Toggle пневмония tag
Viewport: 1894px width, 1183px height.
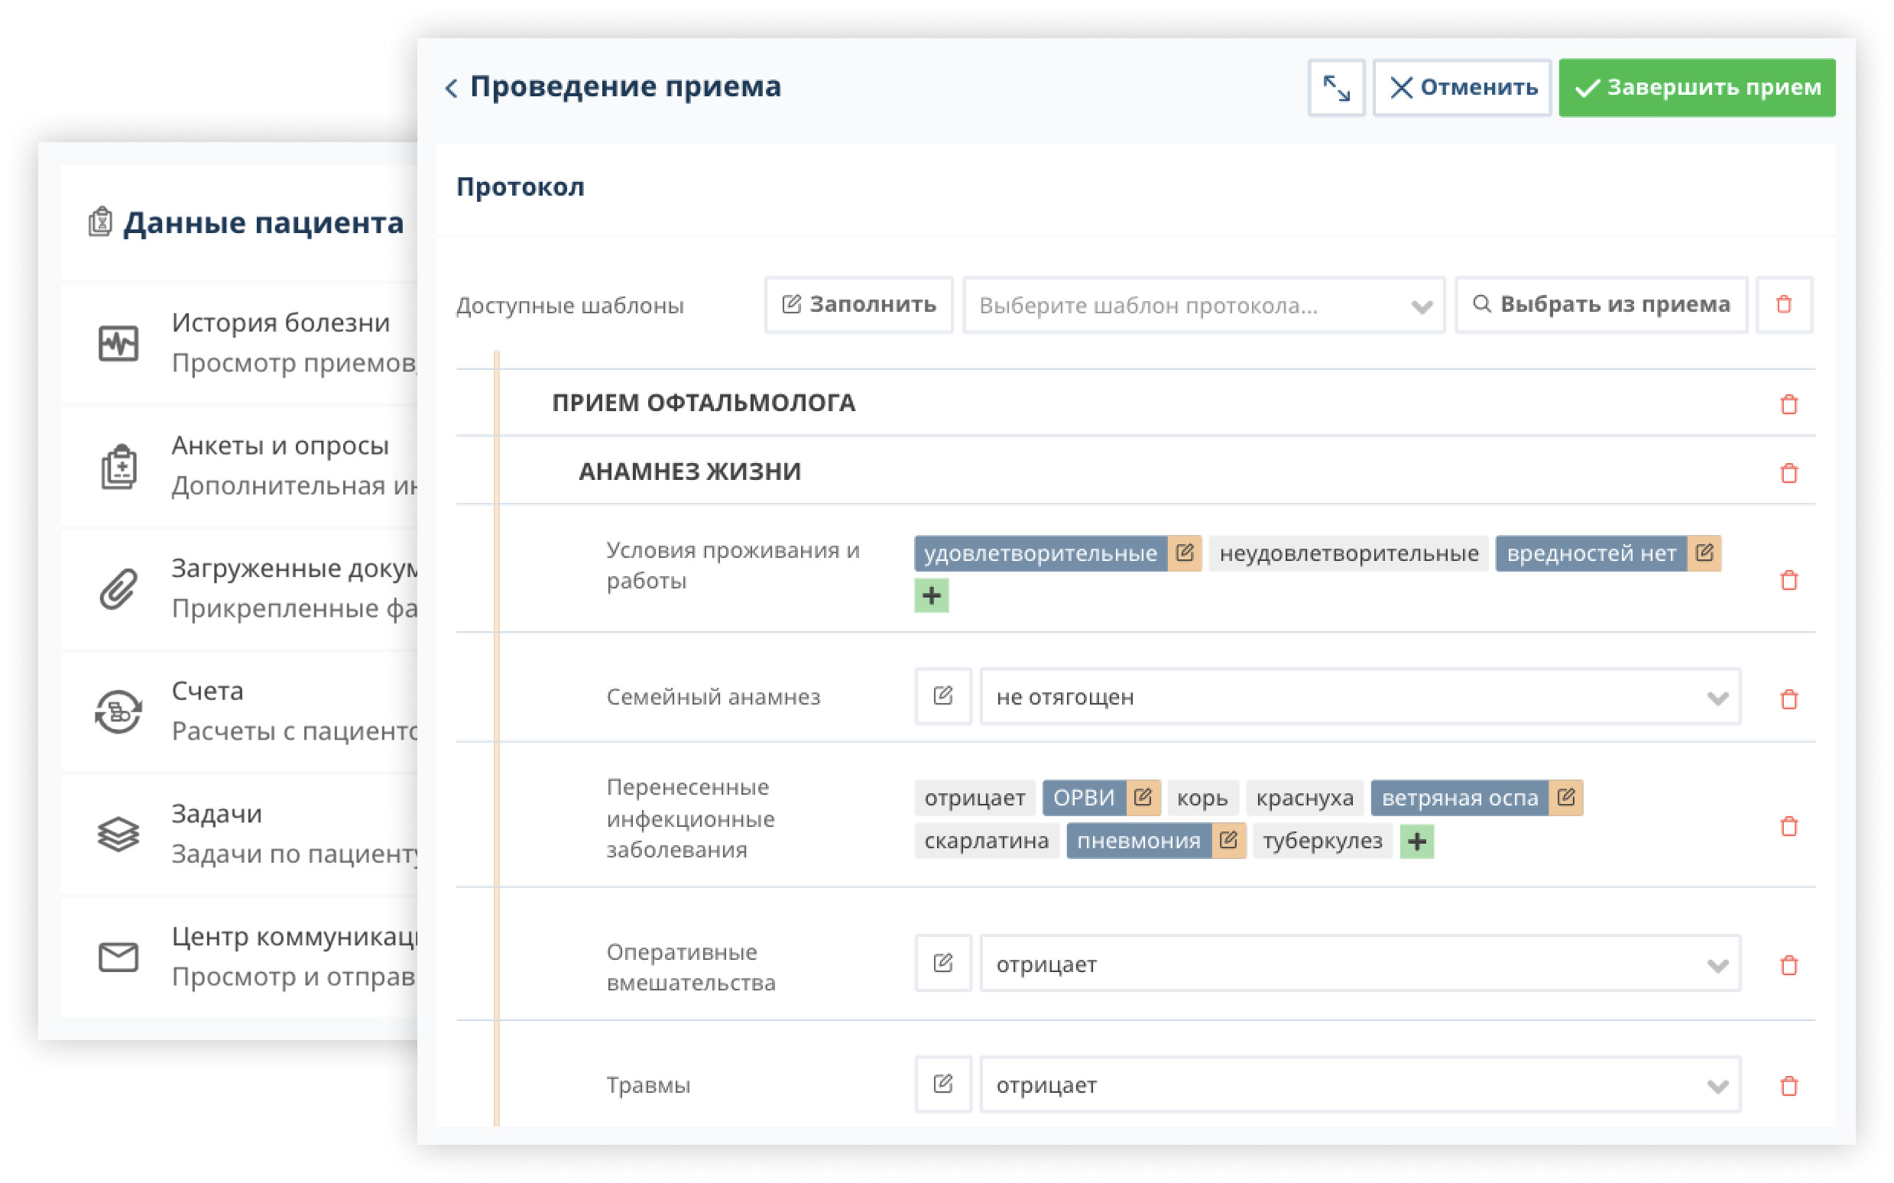click(1139, 842)
